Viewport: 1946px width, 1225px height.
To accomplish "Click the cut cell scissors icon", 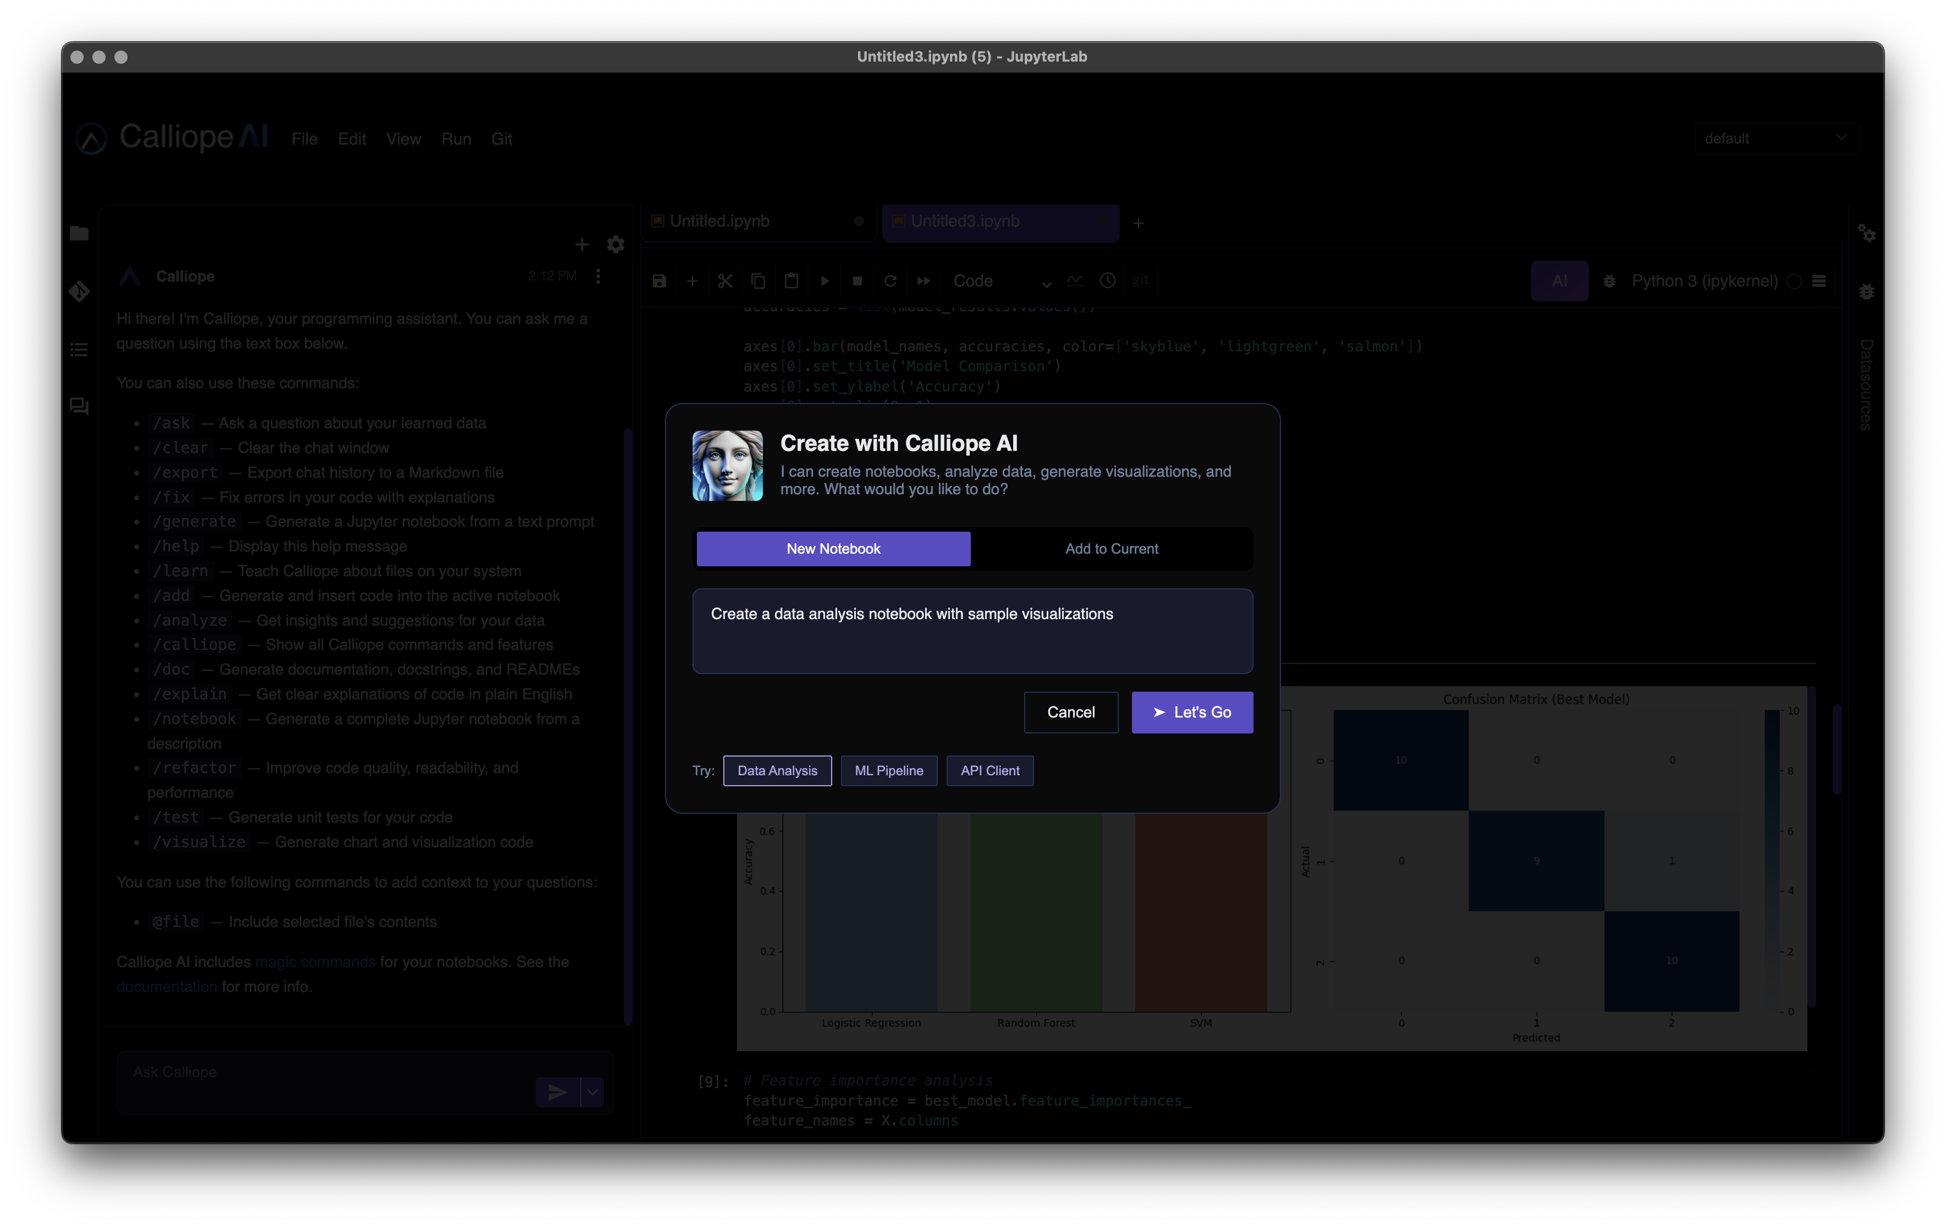I will click(725, 280).
